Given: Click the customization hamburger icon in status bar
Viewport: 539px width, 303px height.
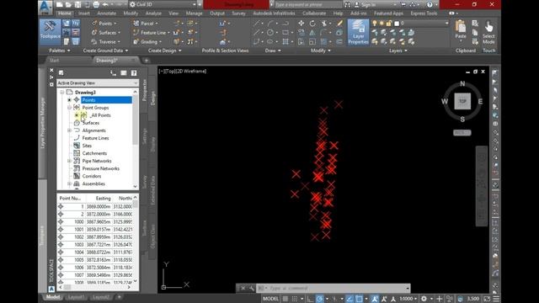Looking at the screenshot, I should click(x=496, y=299).
